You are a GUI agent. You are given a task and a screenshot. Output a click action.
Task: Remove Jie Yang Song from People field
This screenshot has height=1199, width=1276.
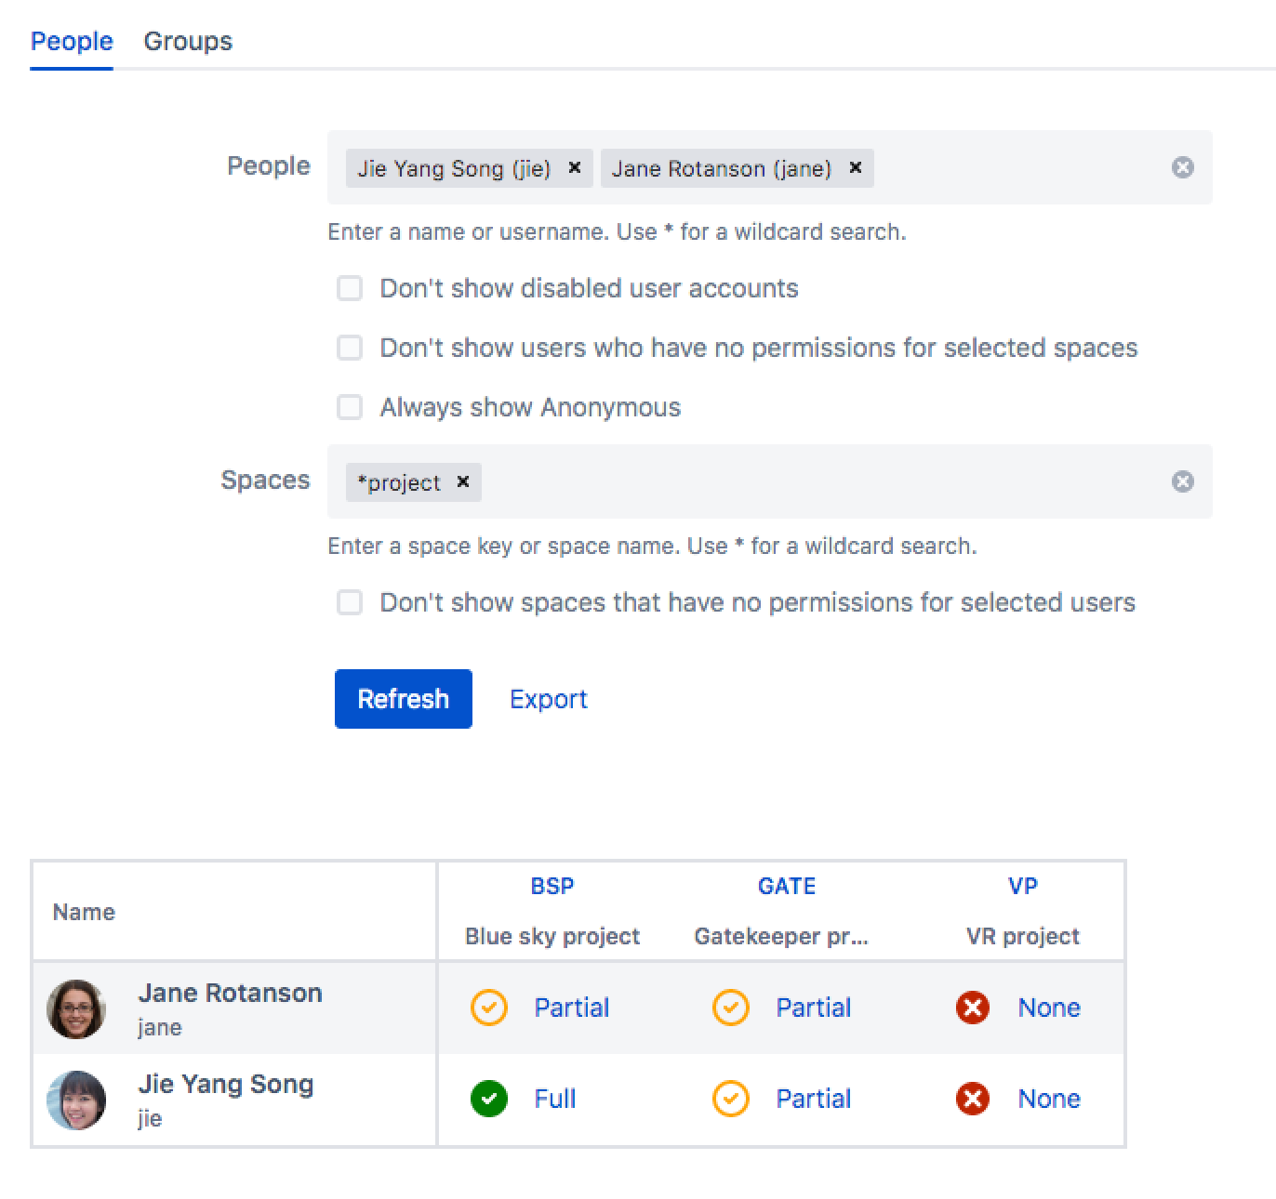click(574, 167)
